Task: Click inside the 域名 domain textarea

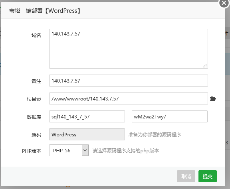Action: [x=129, y=49]
